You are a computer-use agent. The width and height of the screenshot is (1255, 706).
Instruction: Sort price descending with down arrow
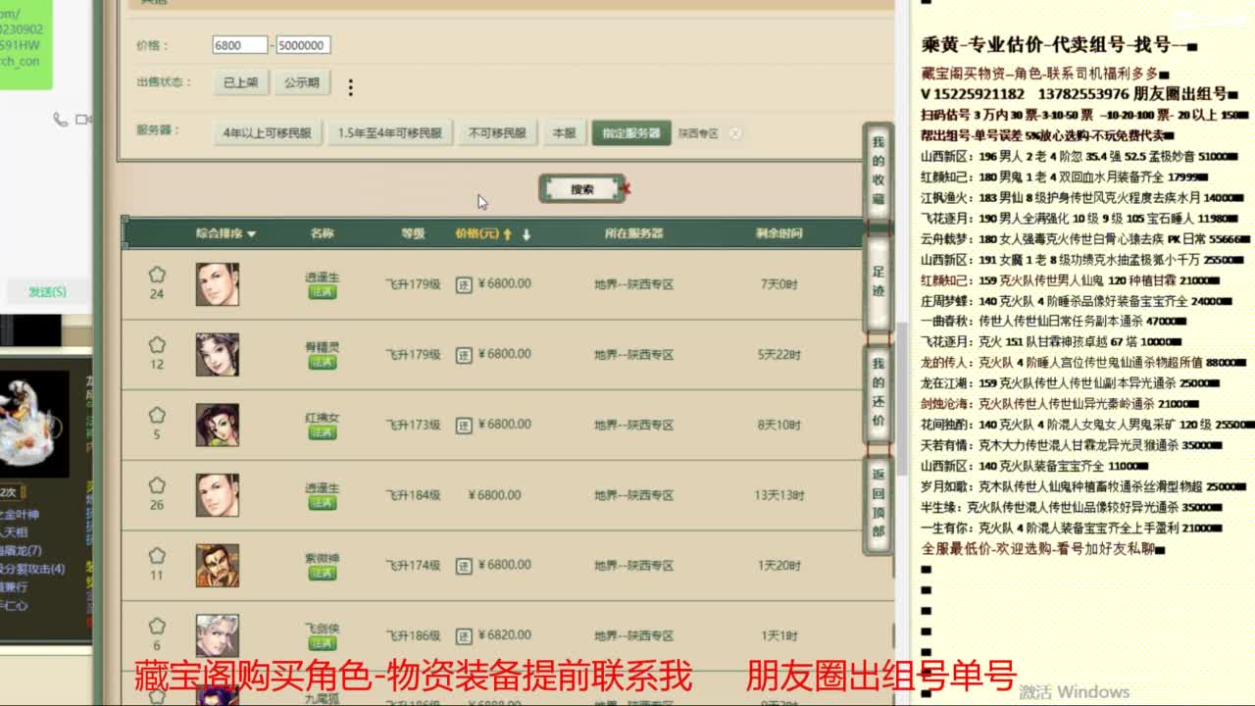click(527, 234)
